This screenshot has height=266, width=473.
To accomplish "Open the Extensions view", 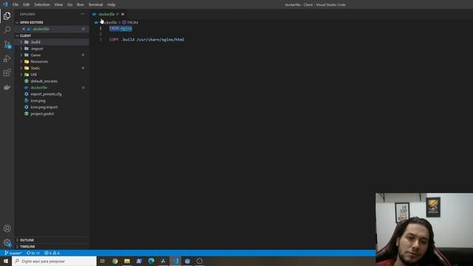I will [7, 72].
